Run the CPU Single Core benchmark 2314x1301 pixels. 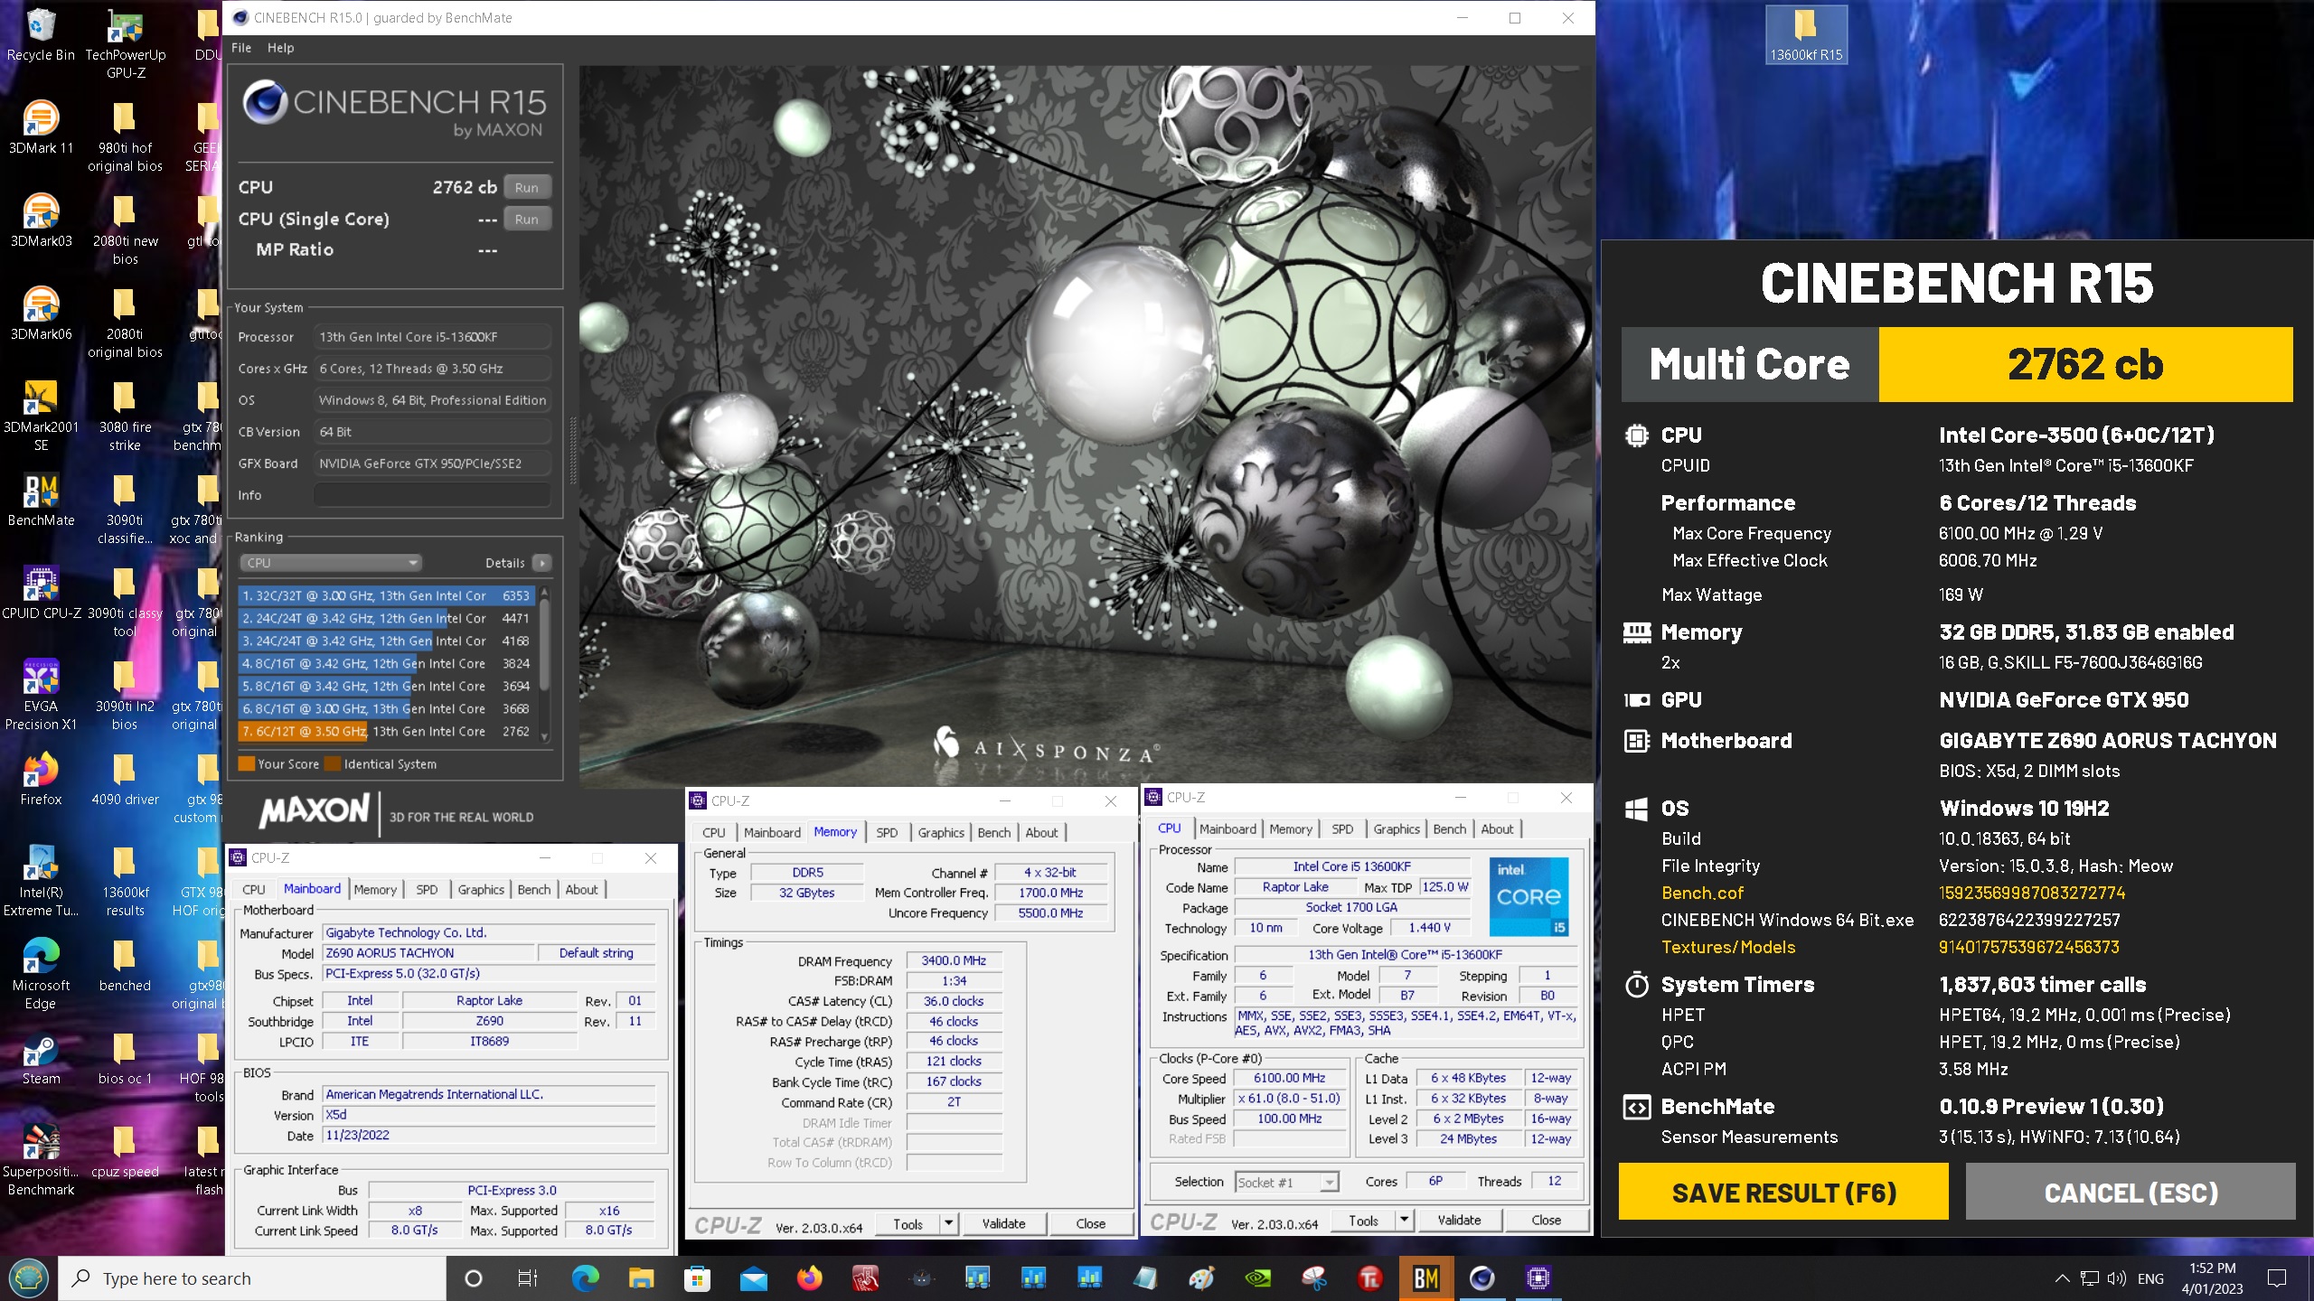527,219
